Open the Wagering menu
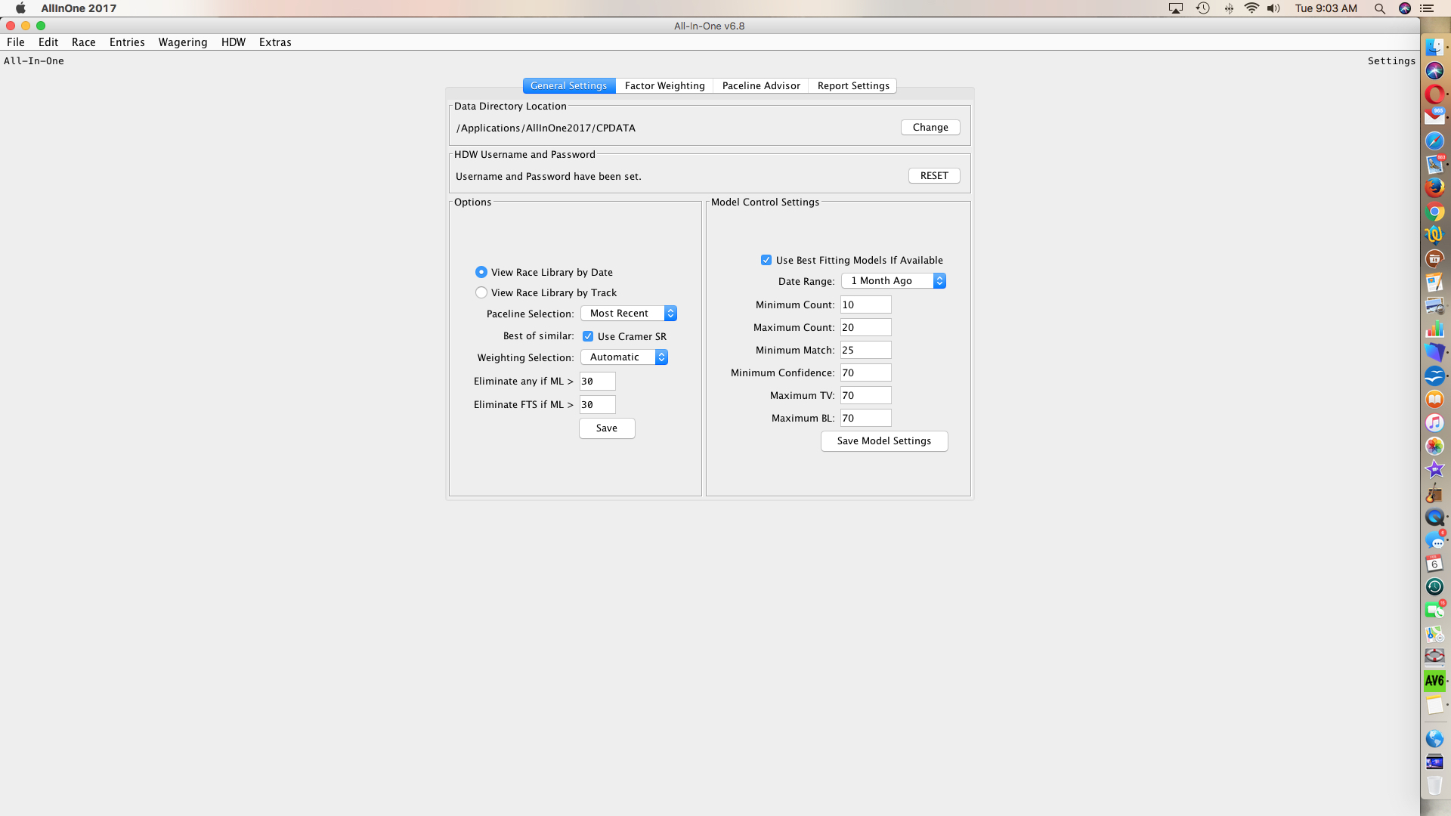Screen dimensions: 1451x816 [x=182, y=42]
